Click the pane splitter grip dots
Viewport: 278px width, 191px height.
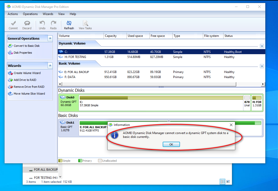tap(161, 87)
